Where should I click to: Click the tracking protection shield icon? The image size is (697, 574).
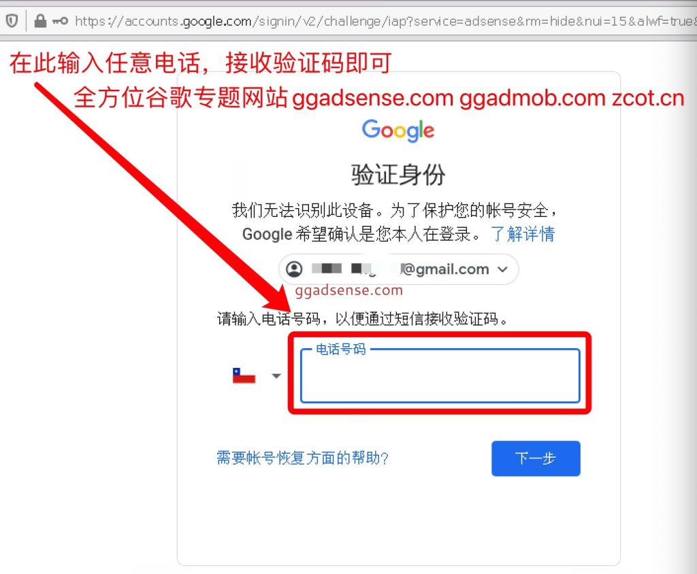[x=12, y=21]
